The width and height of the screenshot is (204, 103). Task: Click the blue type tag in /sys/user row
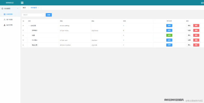pyautogui.click(x=169, y=40)
